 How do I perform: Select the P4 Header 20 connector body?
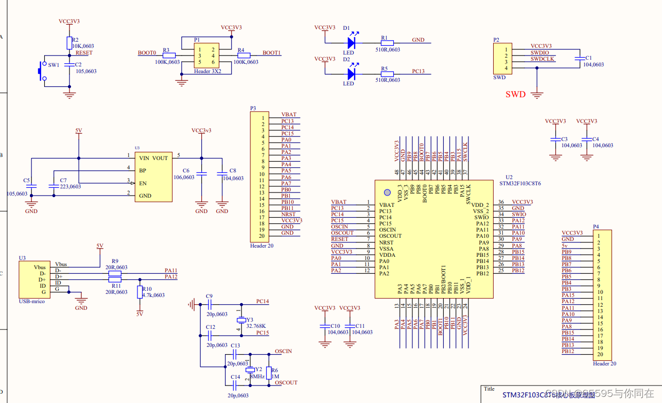pyautogui.click(x=603, y=295)
